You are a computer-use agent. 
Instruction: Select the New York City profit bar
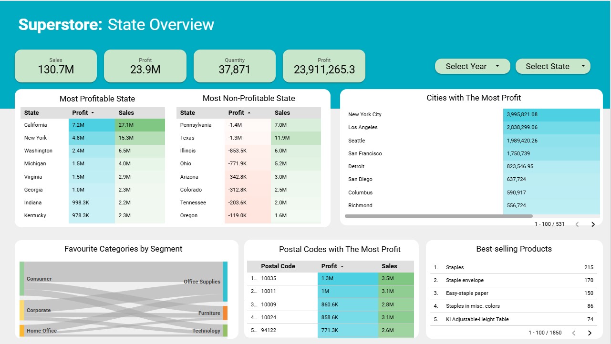point(551,114)
